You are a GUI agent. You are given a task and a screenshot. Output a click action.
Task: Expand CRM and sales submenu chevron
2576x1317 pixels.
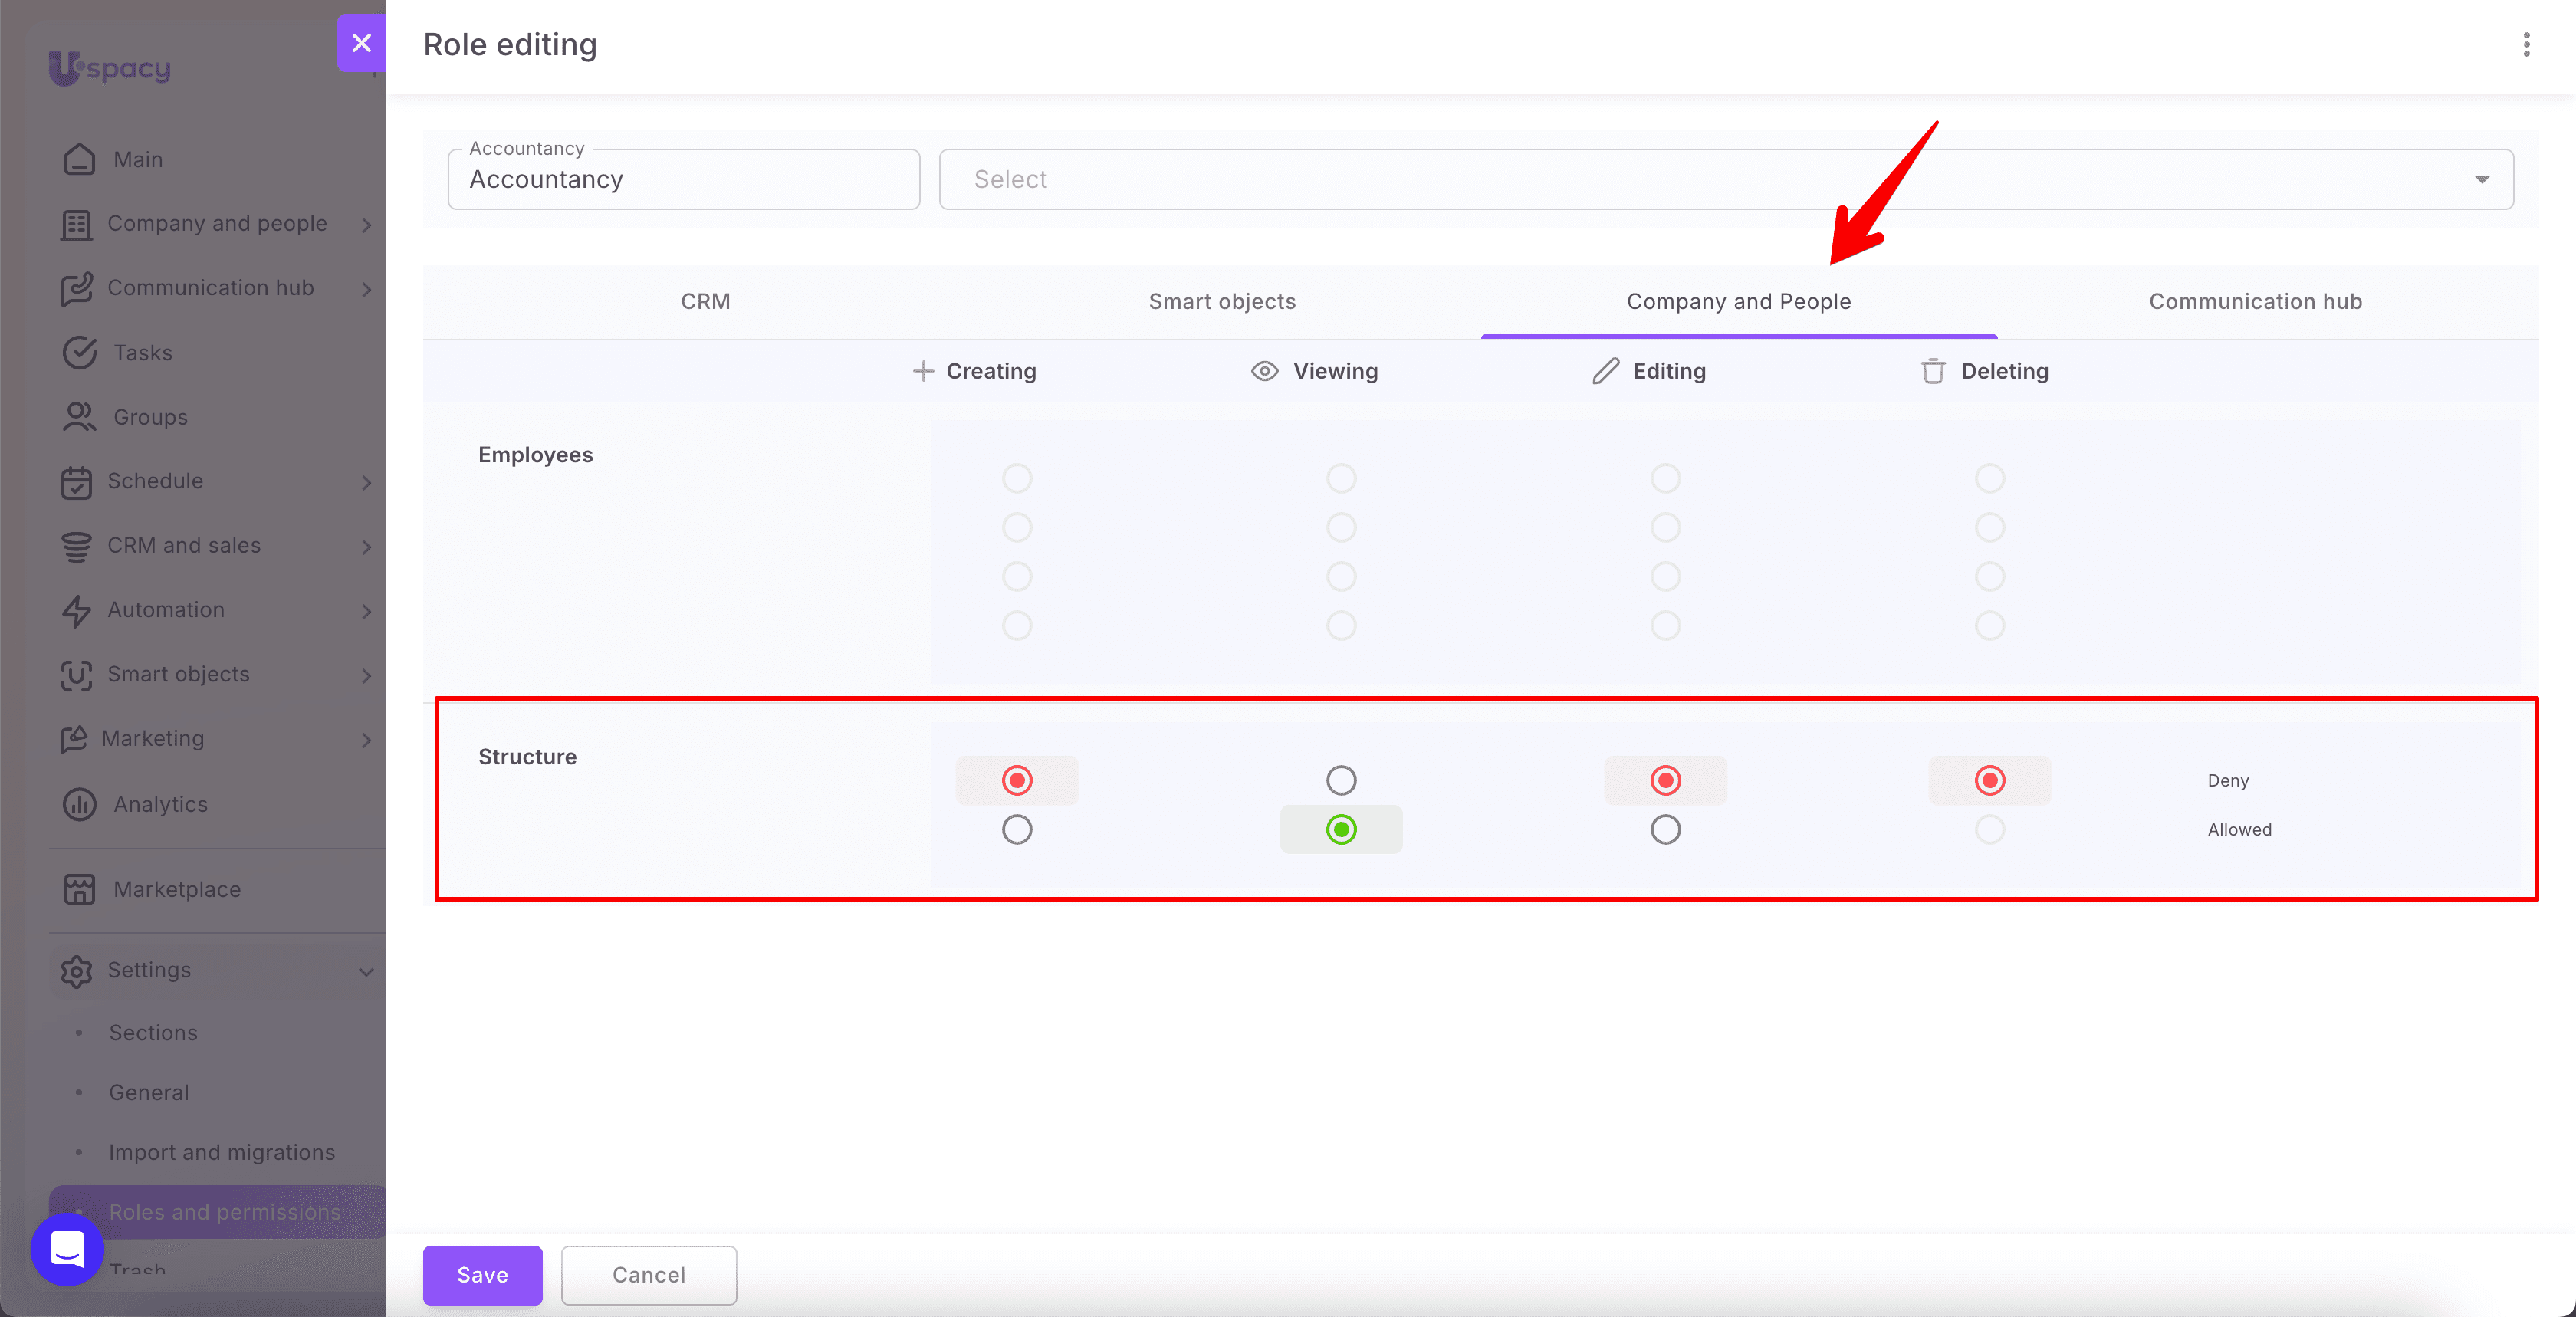[x=367, y=547]
